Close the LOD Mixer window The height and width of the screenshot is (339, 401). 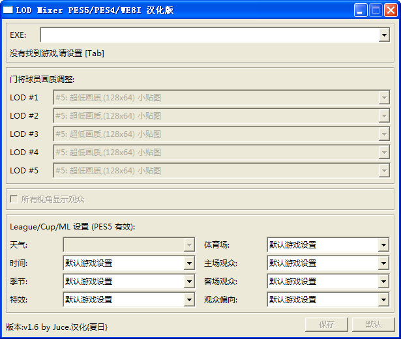391,10
